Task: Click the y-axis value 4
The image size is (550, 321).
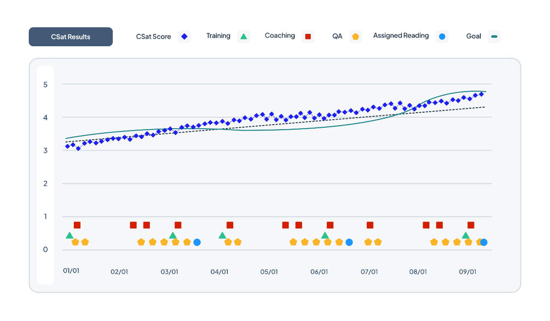Action: (x=45, y=118)
